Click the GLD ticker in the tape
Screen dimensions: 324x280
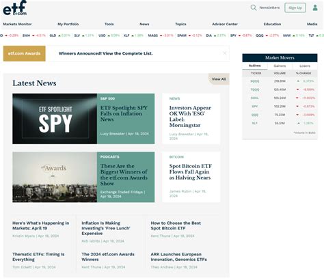53,36
